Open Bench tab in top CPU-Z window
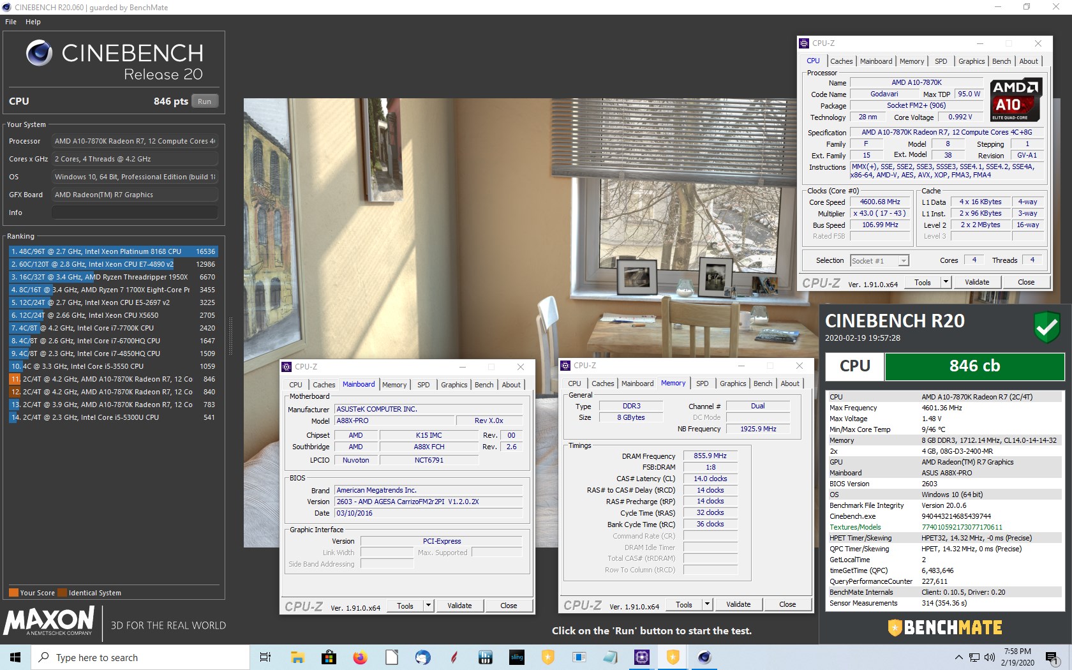The height and width of the screenshot is (670, 1072). pyautogui.click(x=1001, y=61)
